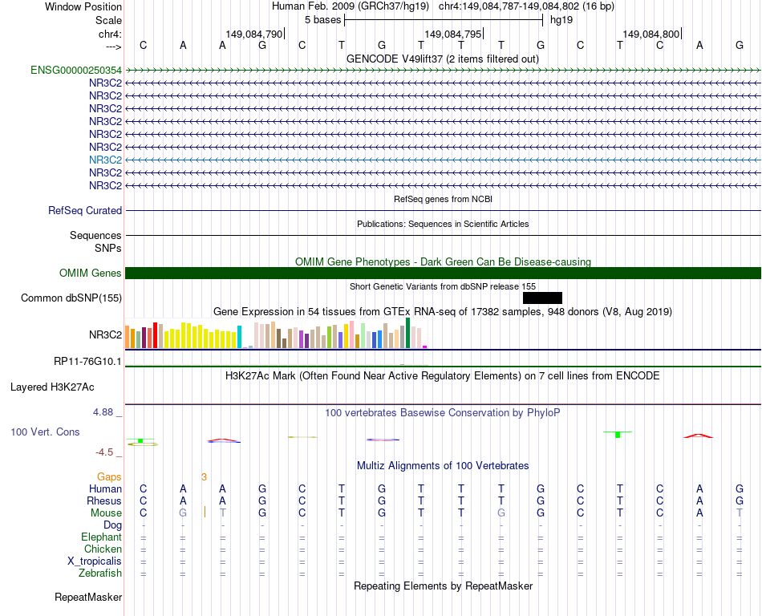Select the Human alignment row label

(x=105, y=488)
